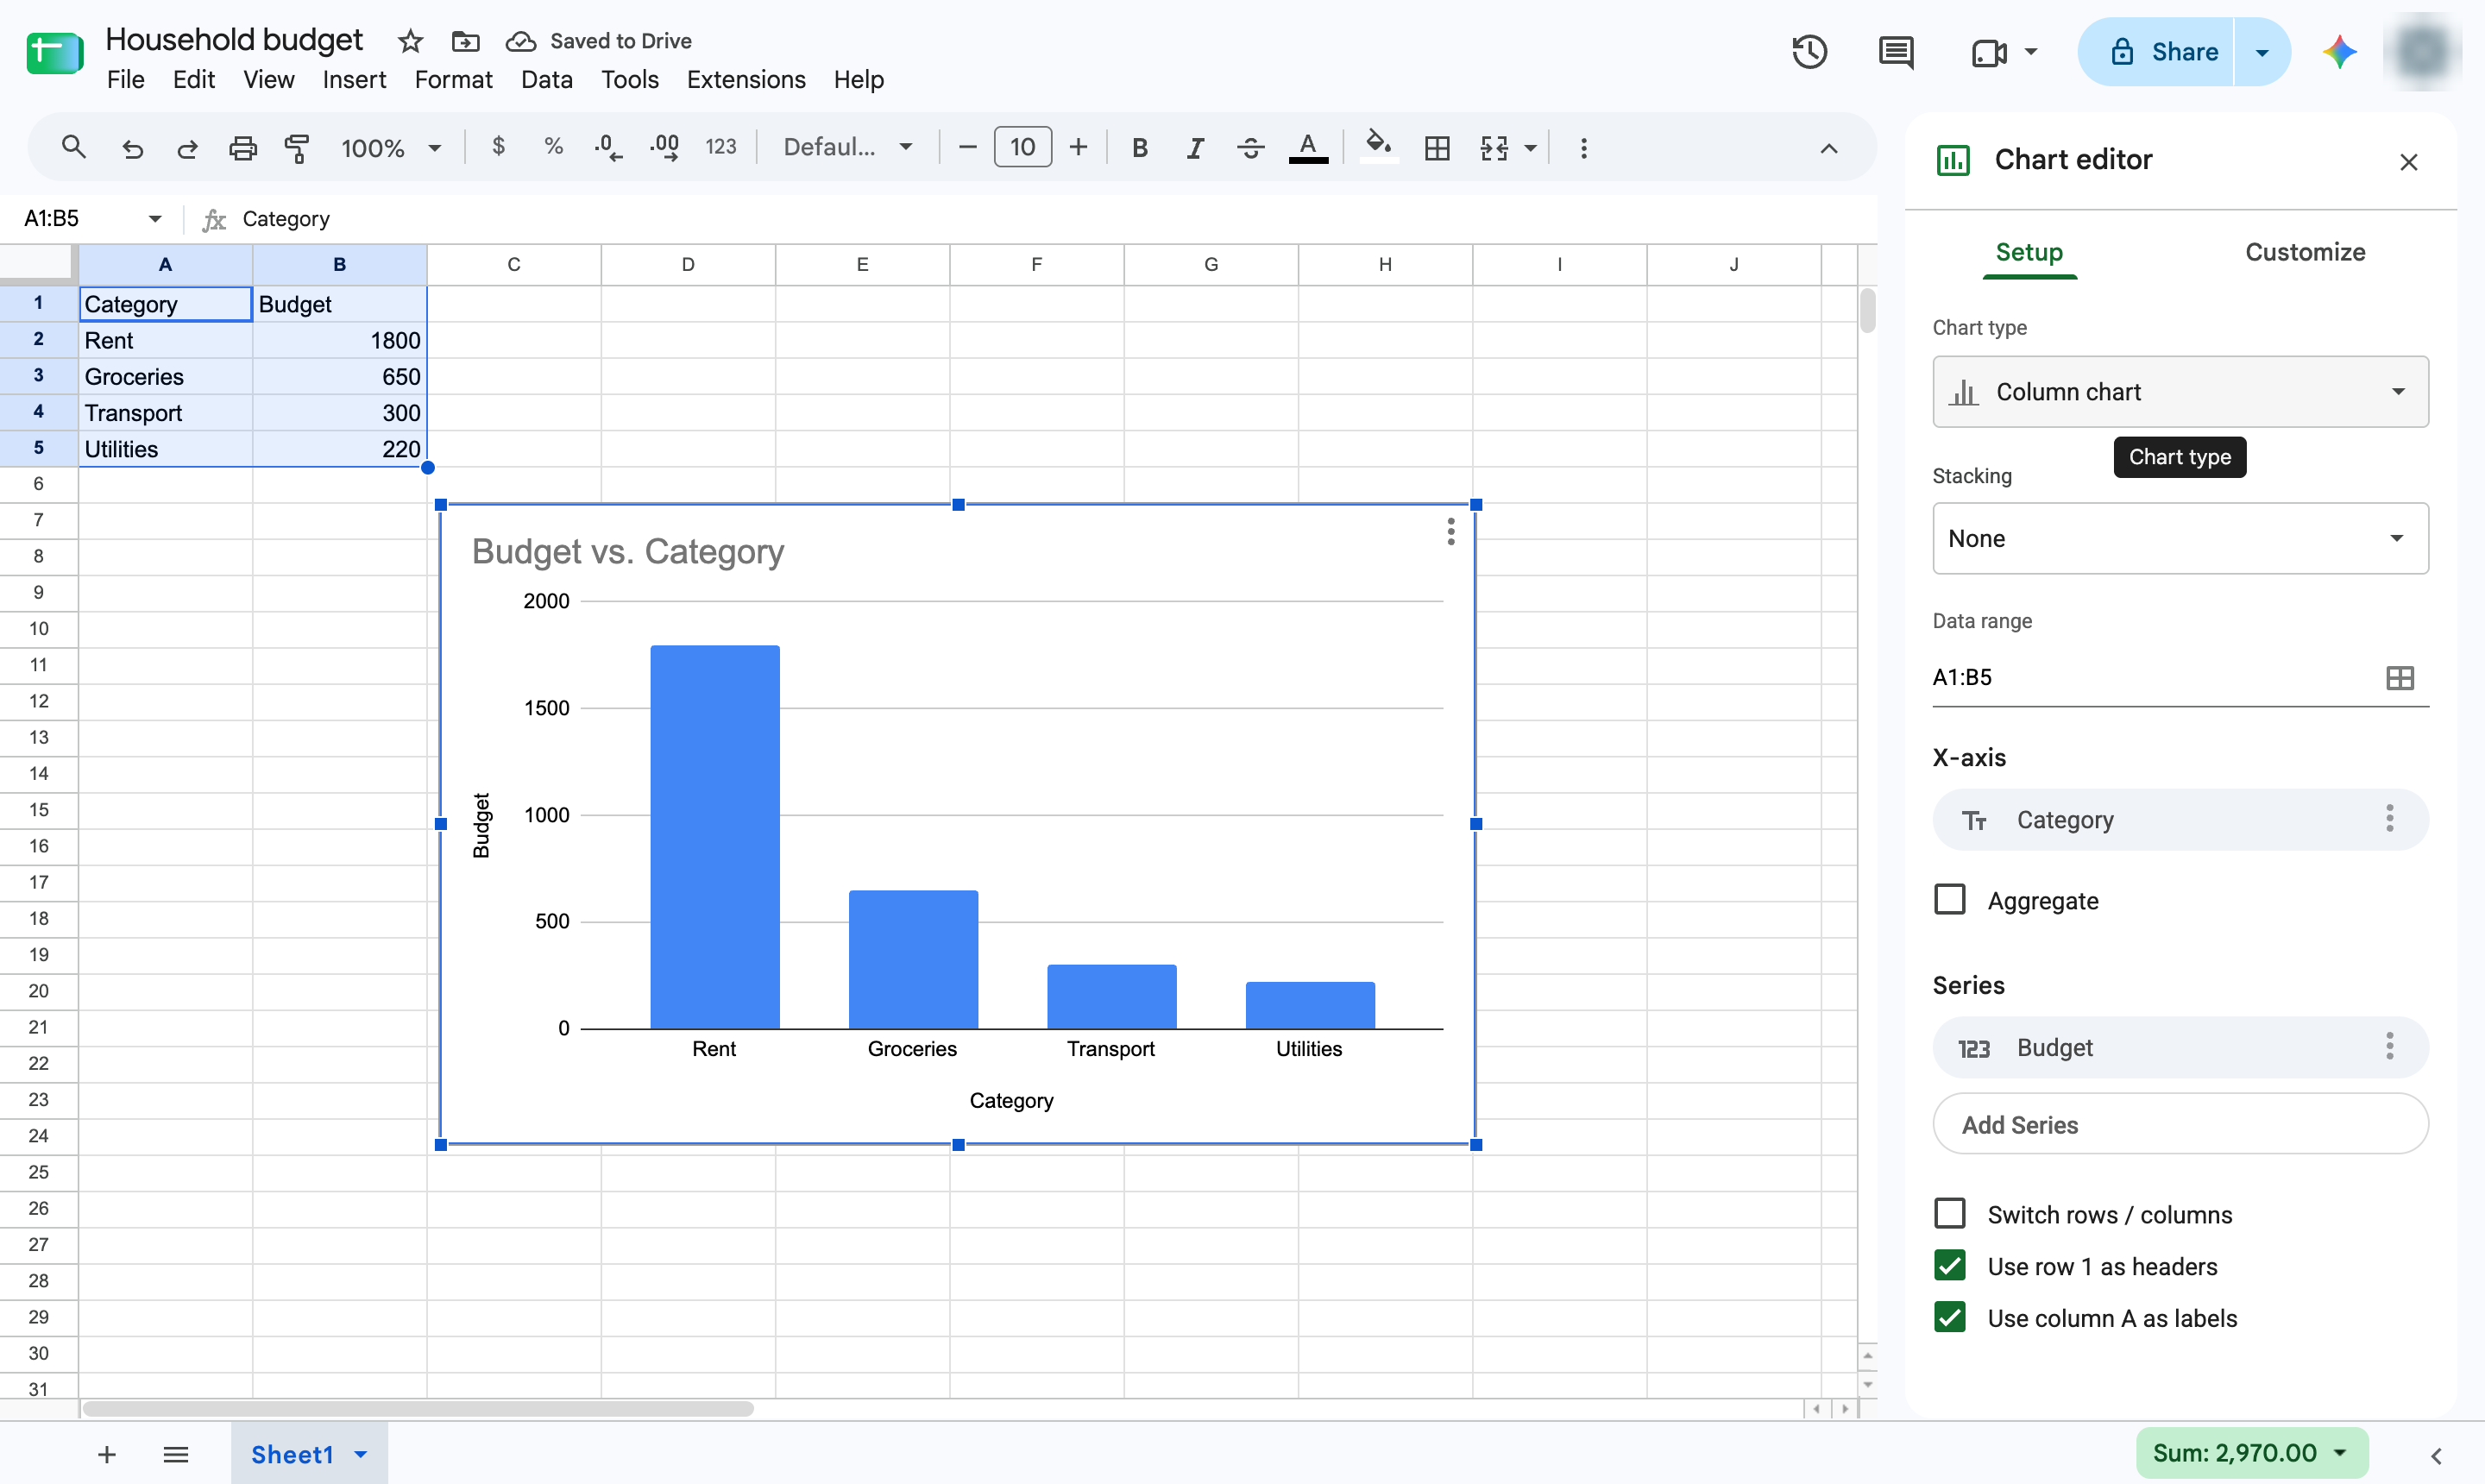Open the Budget series options menu
Image resolution: width=2485 pixels, height=1484 pixels.
click(x=2390, y=1047)
